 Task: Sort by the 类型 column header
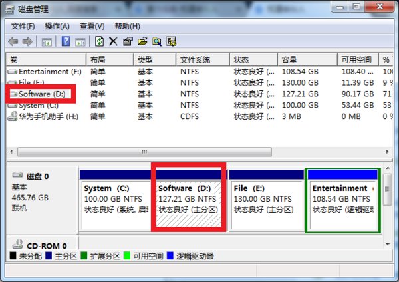155,60
